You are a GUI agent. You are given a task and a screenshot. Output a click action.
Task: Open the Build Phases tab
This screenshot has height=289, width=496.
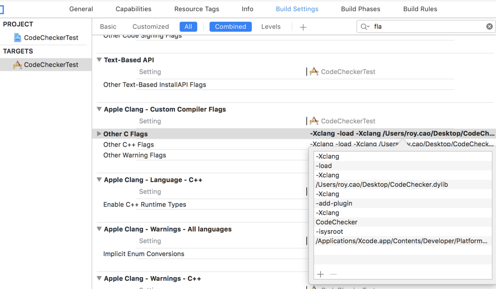tap(360, 9)
